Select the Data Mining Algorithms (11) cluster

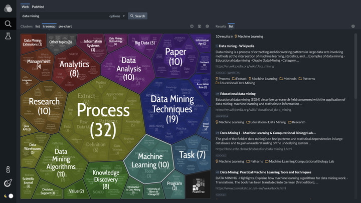coord(61,163)
